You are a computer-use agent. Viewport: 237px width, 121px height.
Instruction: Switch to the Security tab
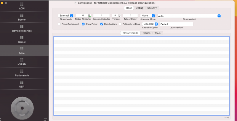[152, 8]
